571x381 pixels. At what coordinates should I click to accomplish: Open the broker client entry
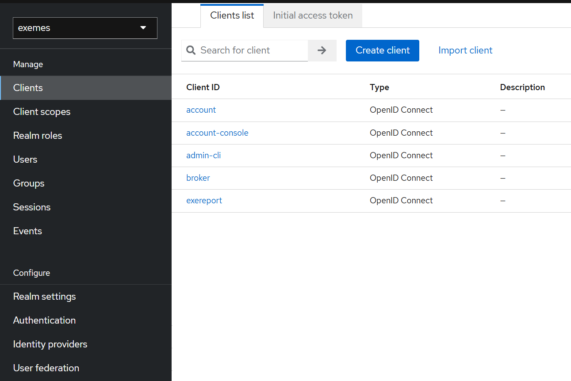pyautogui.click(x=198, y=178)
